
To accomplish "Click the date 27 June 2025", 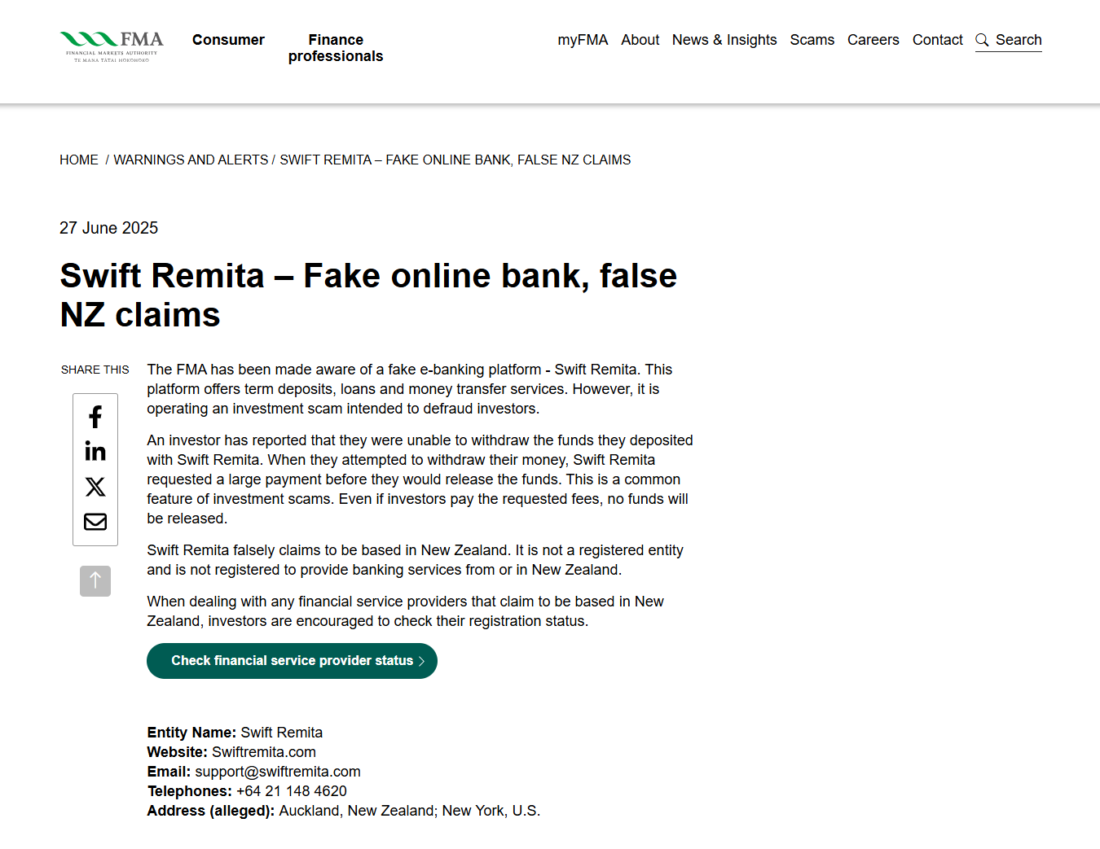I will coord(109,228).
